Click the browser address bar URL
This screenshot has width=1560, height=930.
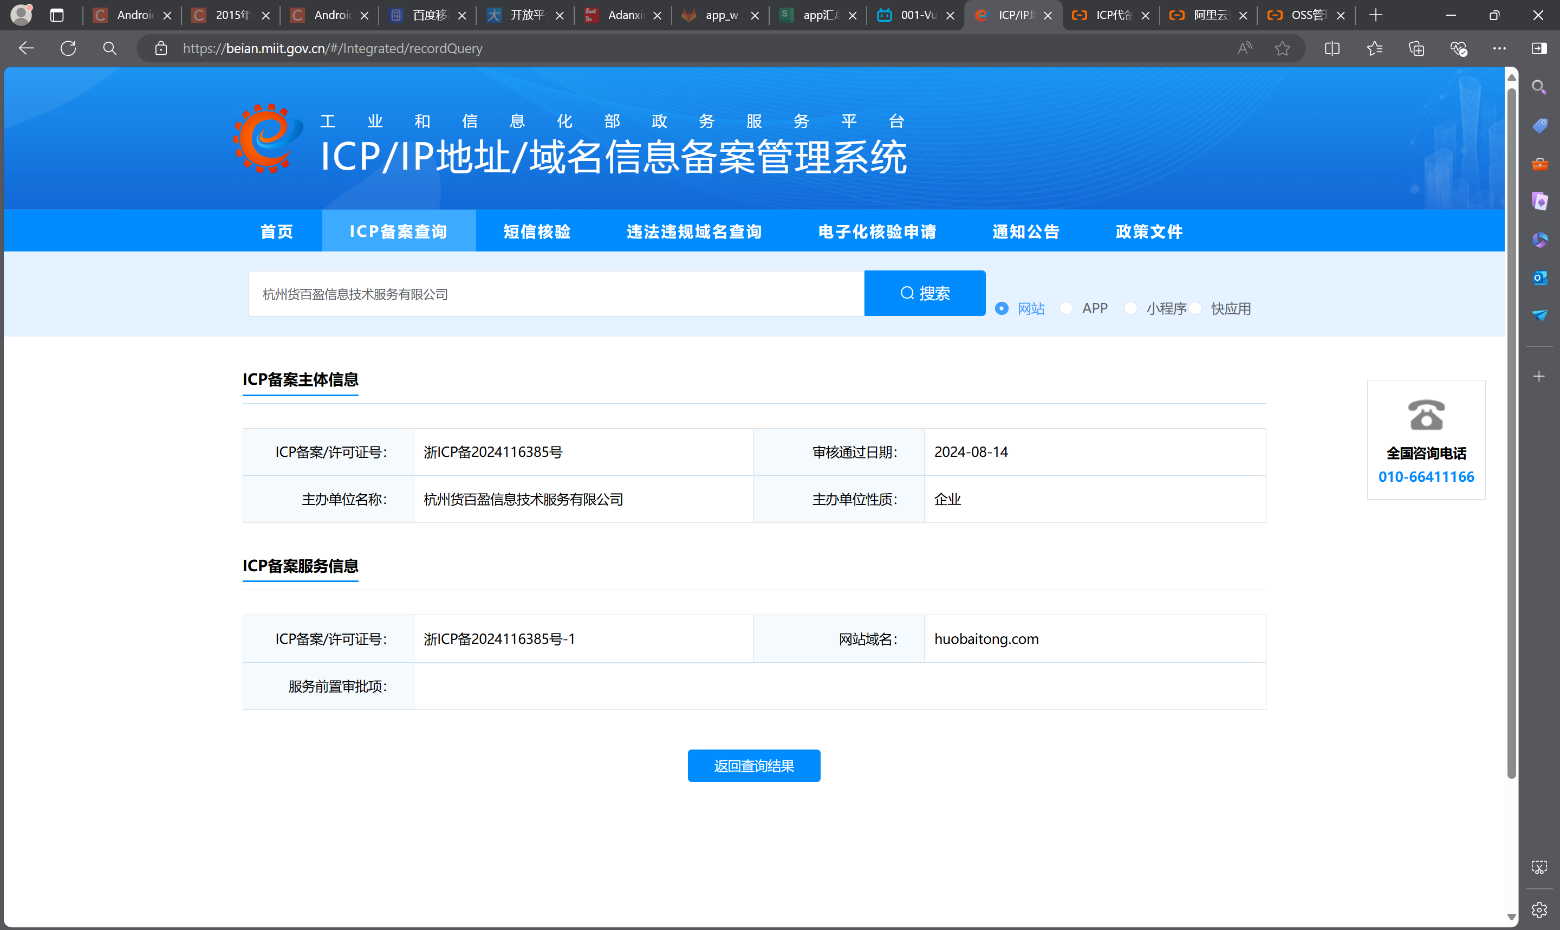[333, 48]
